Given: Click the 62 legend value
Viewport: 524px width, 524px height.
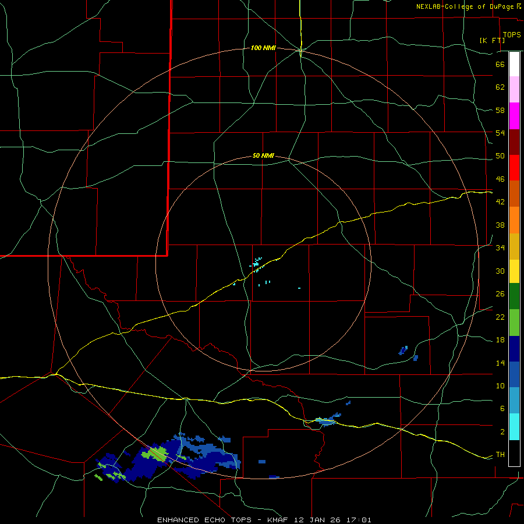Looking at the screenshot, I should [500, 87].
